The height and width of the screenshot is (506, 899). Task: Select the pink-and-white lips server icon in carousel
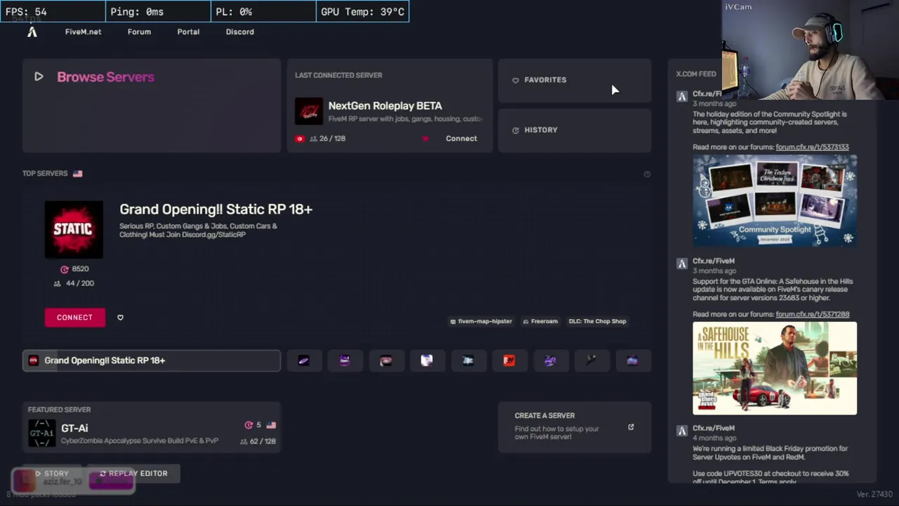[x=386, y=361]
